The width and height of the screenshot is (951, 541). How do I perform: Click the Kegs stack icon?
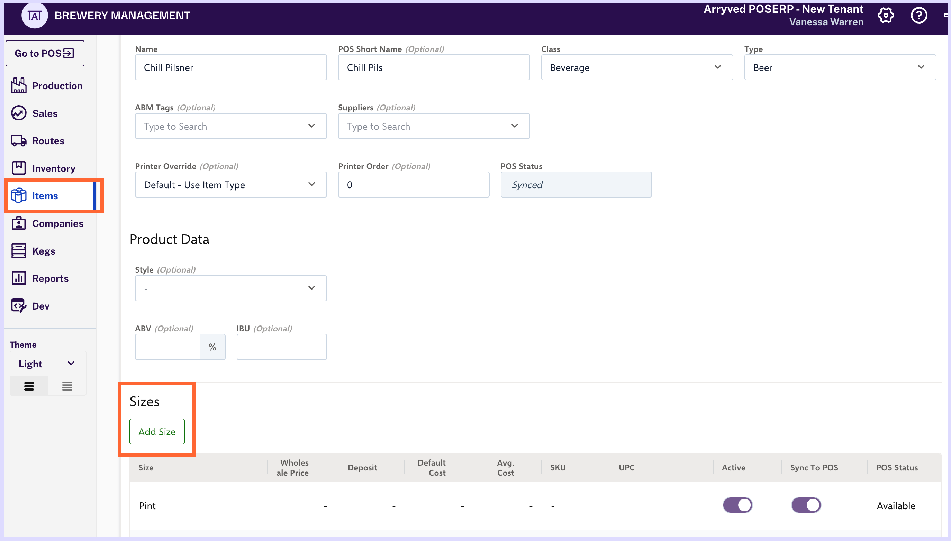[19, 251]
